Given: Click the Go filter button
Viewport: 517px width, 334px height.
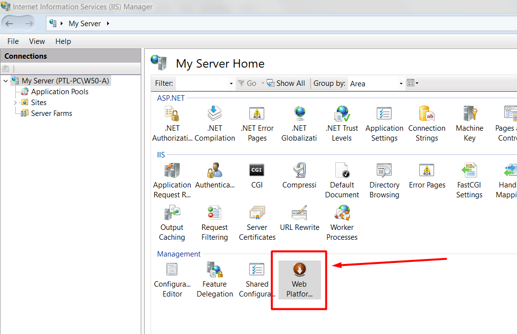Looking at the screenshot, I should pos(247,83).
